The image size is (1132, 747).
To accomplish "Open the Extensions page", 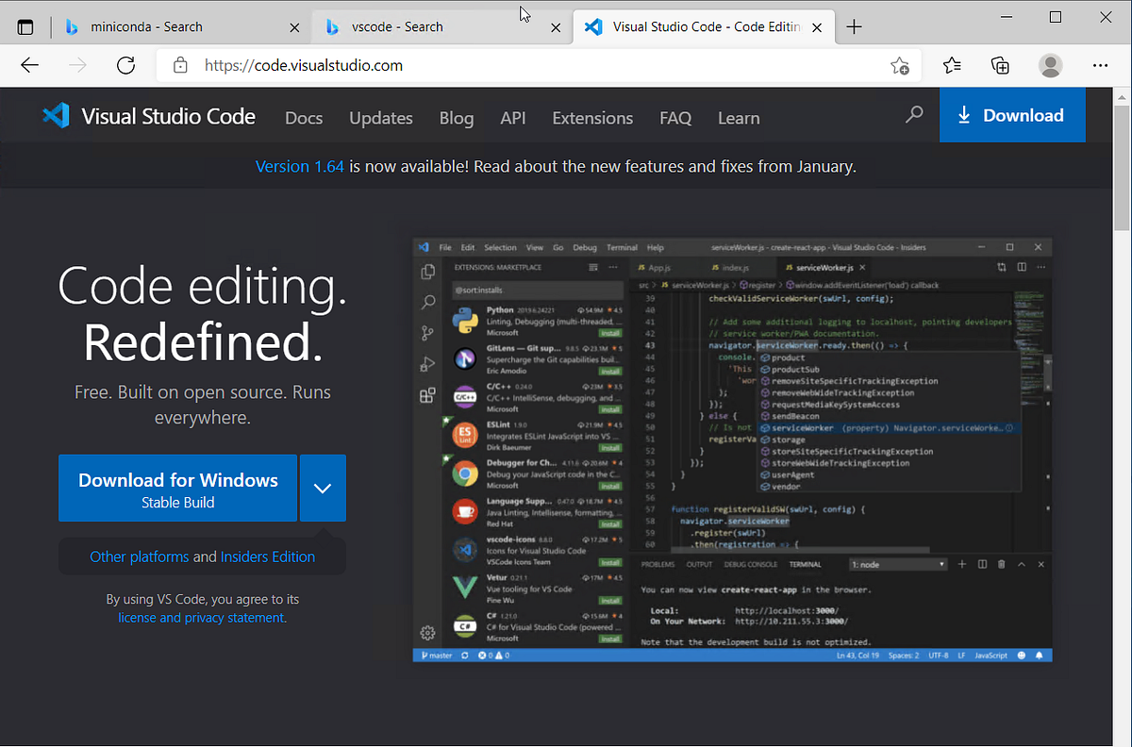I will [592, 118].
